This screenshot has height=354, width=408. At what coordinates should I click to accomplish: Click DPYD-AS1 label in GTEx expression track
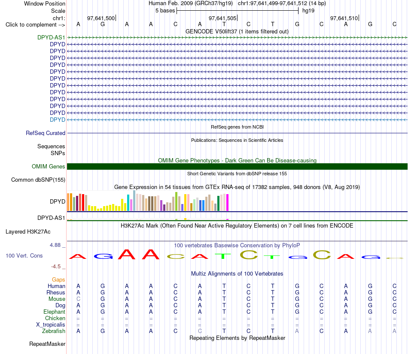[x=51, y=218]
